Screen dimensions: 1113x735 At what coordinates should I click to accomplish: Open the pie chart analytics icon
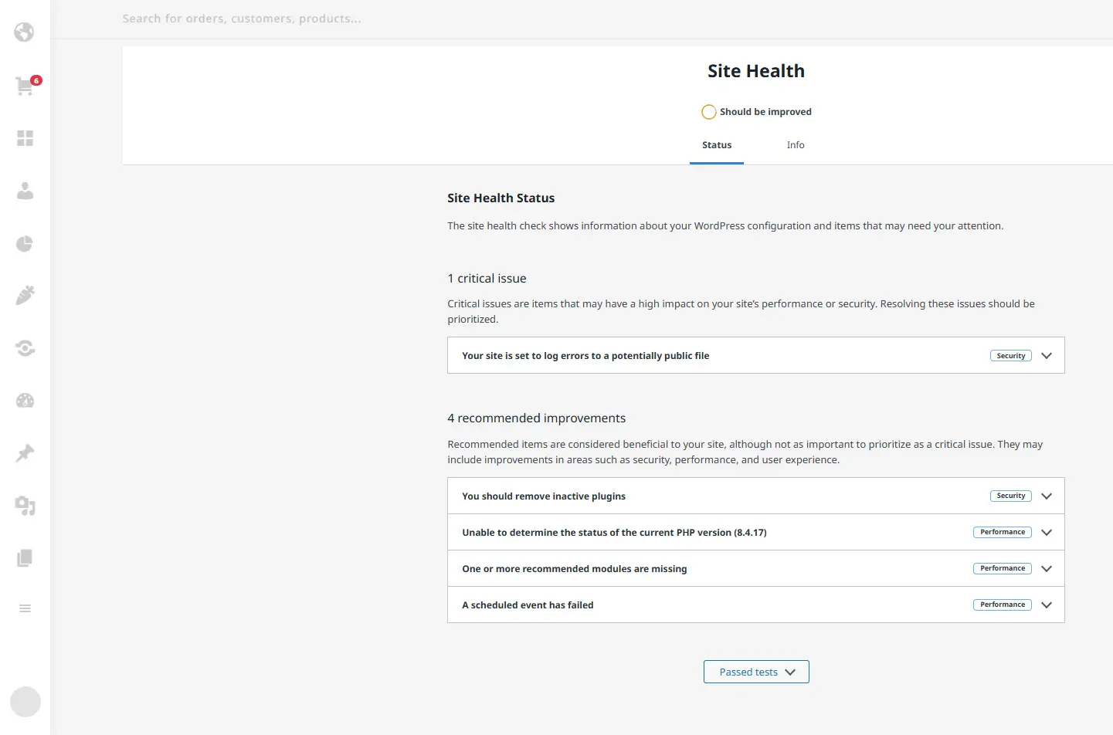click(x=25, y=243)
